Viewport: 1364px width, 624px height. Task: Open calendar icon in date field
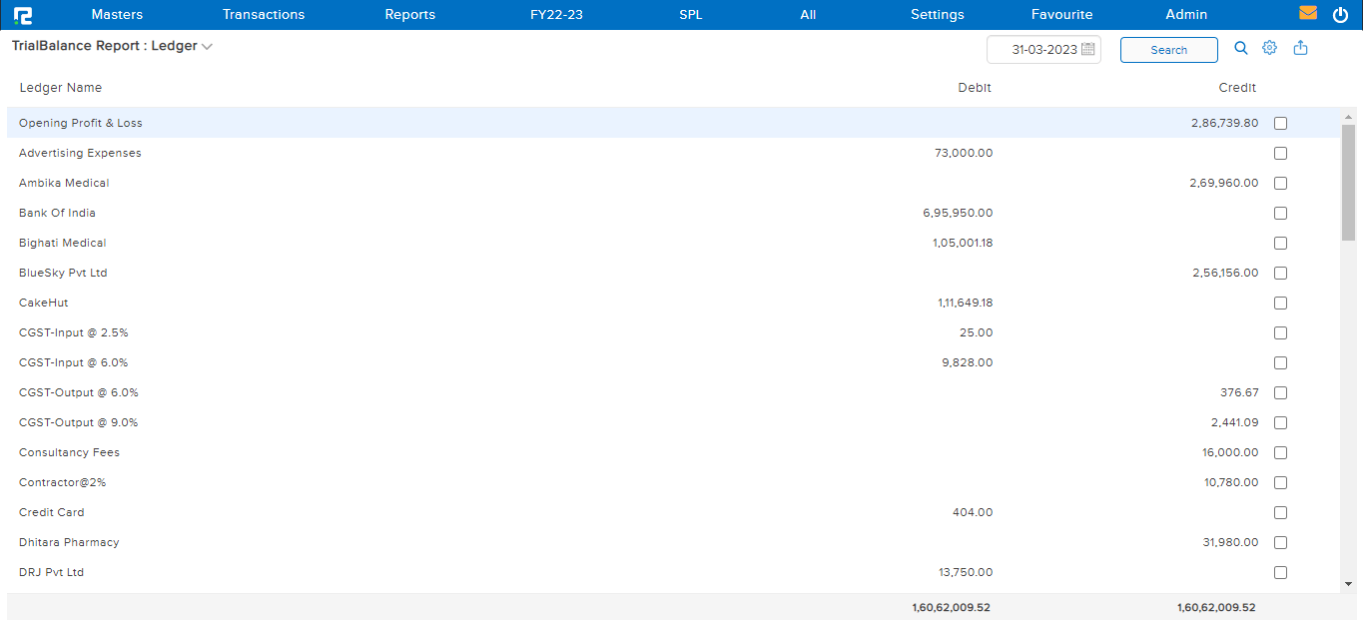[1088, 49]
